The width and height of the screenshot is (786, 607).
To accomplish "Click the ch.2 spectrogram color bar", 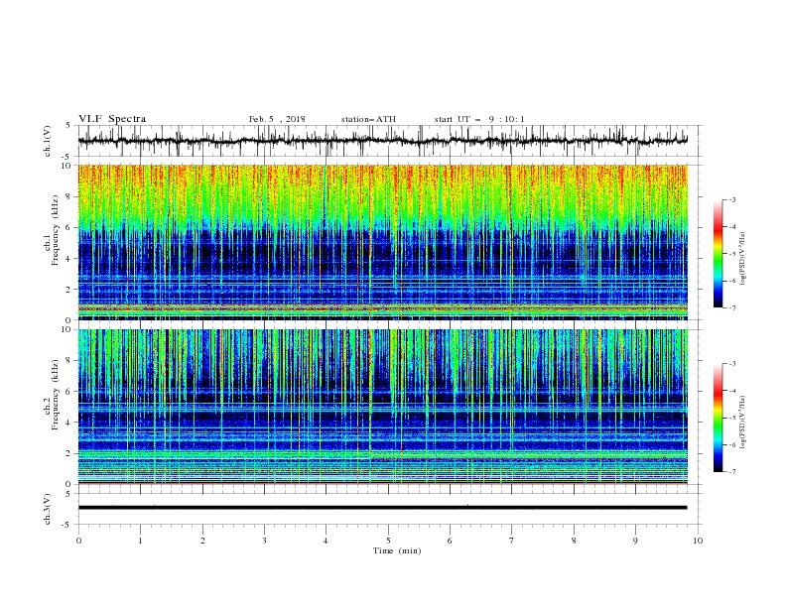I will pyautogui.click(x=718, y=418).
